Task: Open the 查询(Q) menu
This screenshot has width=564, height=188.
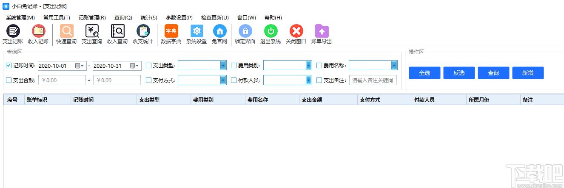Action: click(x=123, y=18)
